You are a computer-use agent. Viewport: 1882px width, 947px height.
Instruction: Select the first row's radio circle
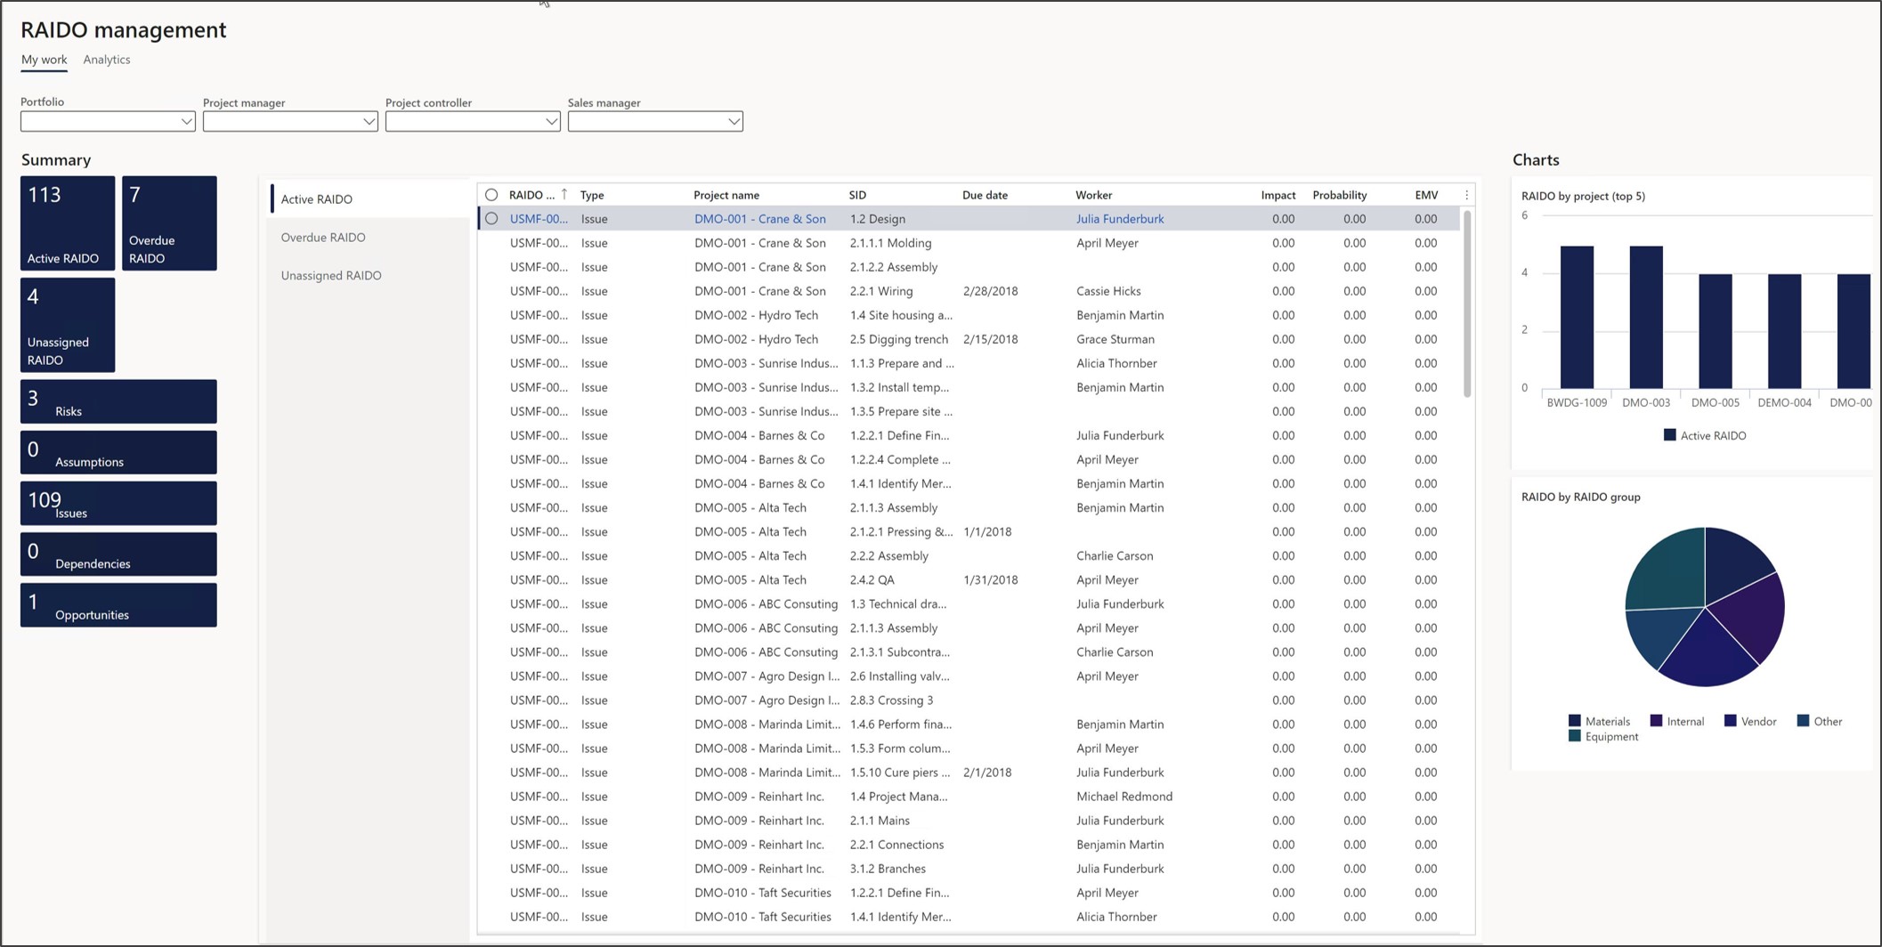491,219
